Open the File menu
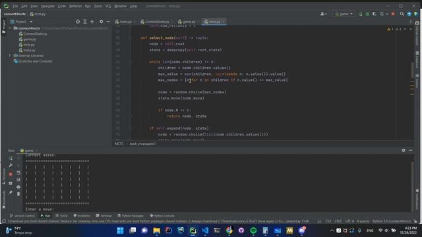Image resolution: width=422 pixels, height=237 pixels. point(15,6)
